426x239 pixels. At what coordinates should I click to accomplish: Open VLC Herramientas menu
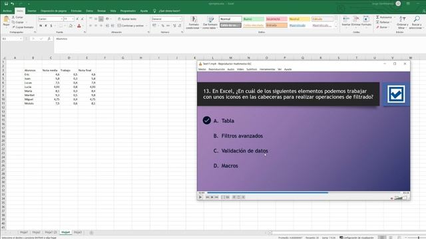tap(268, 69)
